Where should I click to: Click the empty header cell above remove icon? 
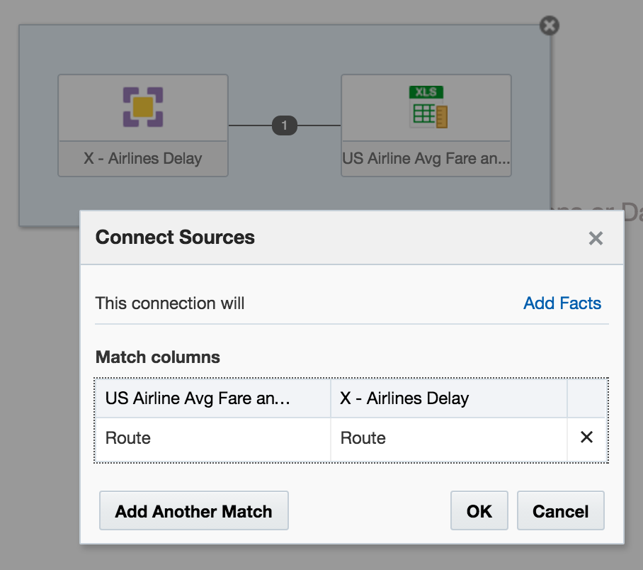click(x=586, y=398)
